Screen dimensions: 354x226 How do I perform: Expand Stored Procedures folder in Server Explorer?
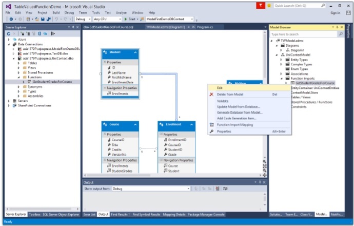(x=19, y=72)
